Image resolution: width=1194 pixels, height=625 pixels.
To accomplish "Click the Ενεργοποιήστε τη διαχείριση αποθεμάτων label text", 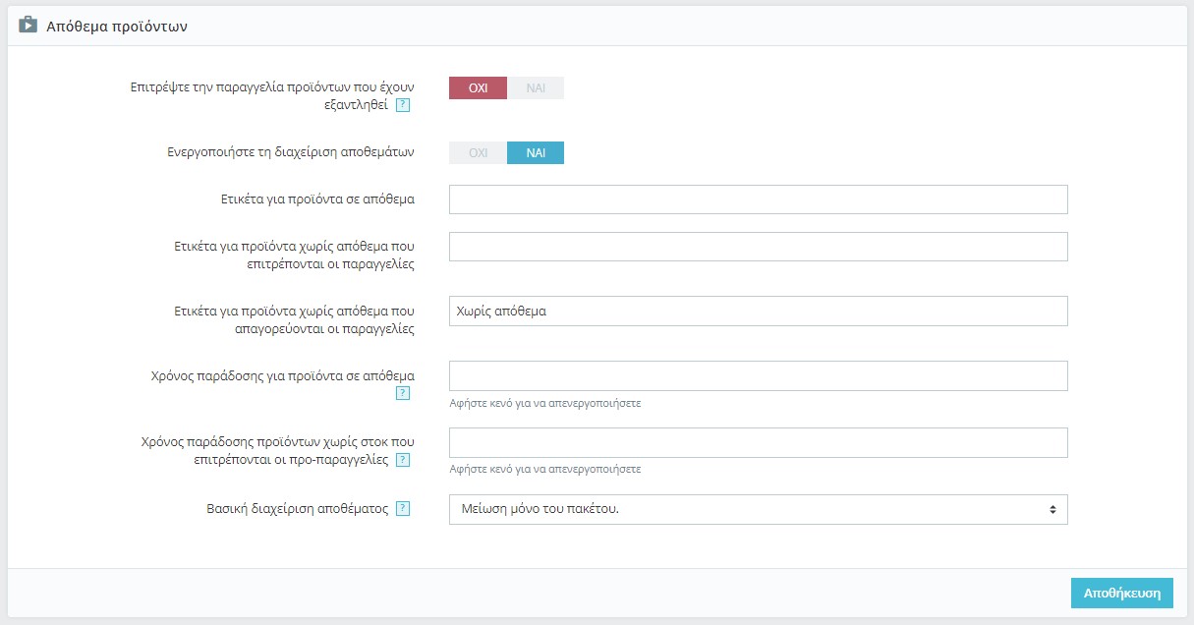I will coord(291,153).
